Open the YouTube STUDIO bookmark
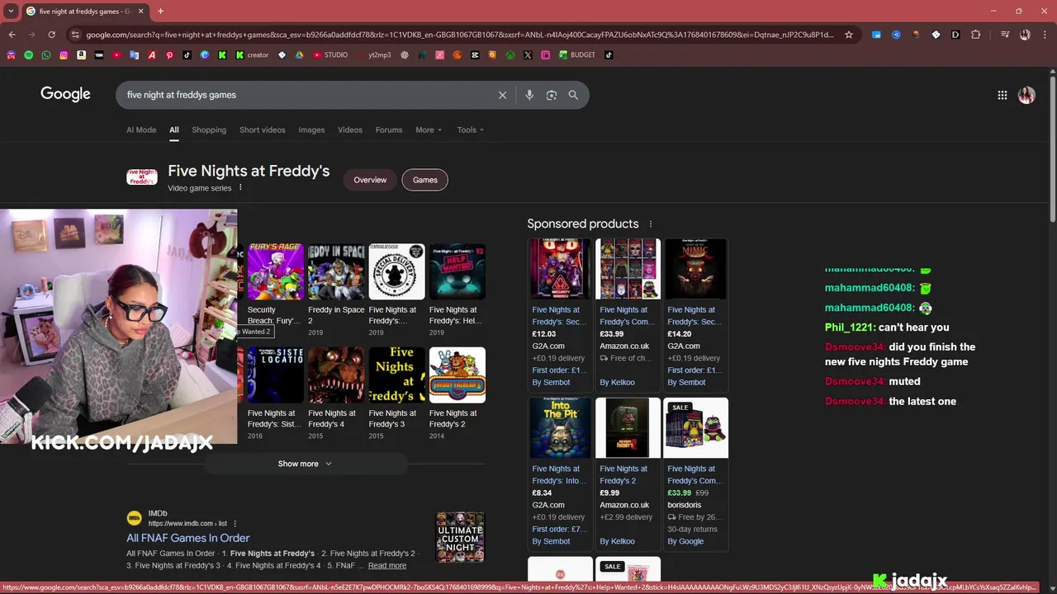Viewport: 1057px width, 594px height. [x=329, y=55]
